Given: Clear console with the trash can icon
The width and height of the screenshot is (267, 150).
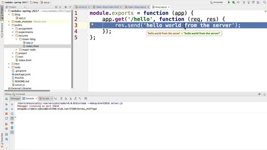Looking at the screenshot, I should [x=12, y=128].
